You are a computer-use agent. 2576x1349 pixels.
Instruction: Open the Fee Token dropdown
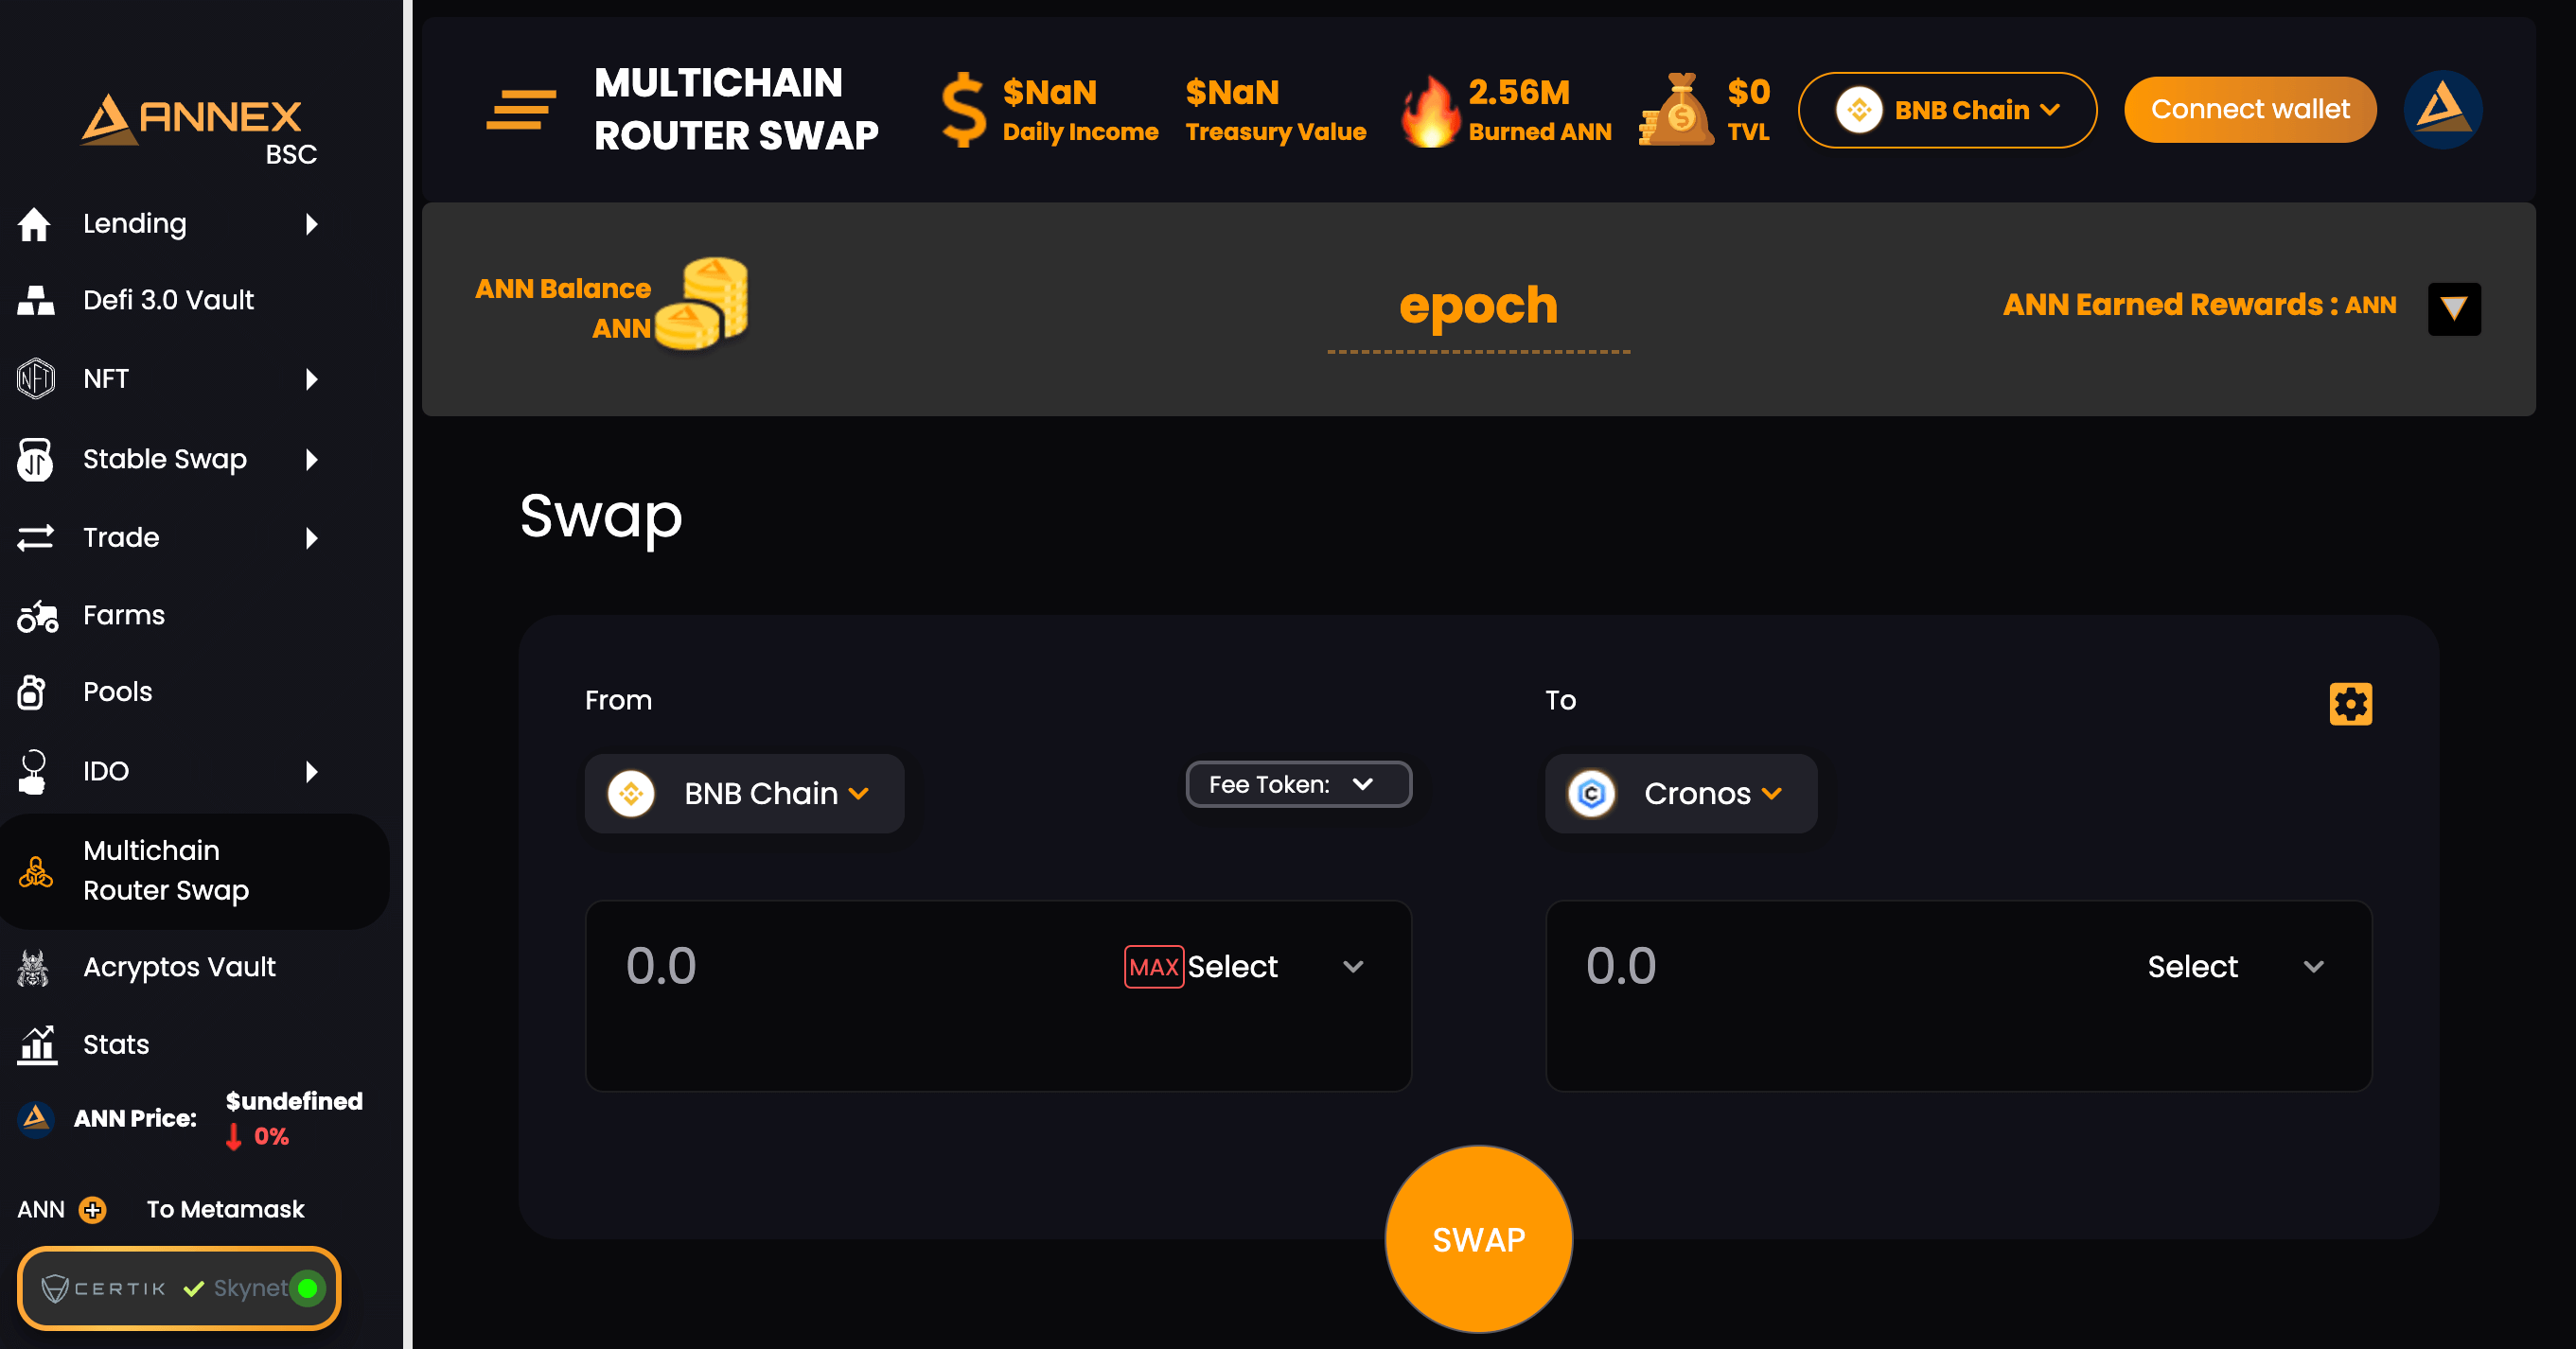tap(1298, 784)
